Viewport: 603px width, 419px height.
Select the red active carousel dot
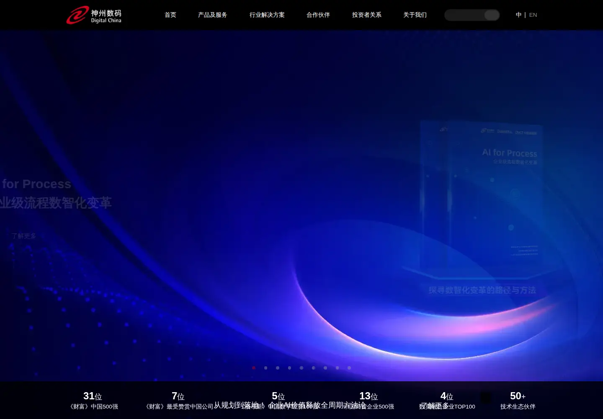pos(254,368)
